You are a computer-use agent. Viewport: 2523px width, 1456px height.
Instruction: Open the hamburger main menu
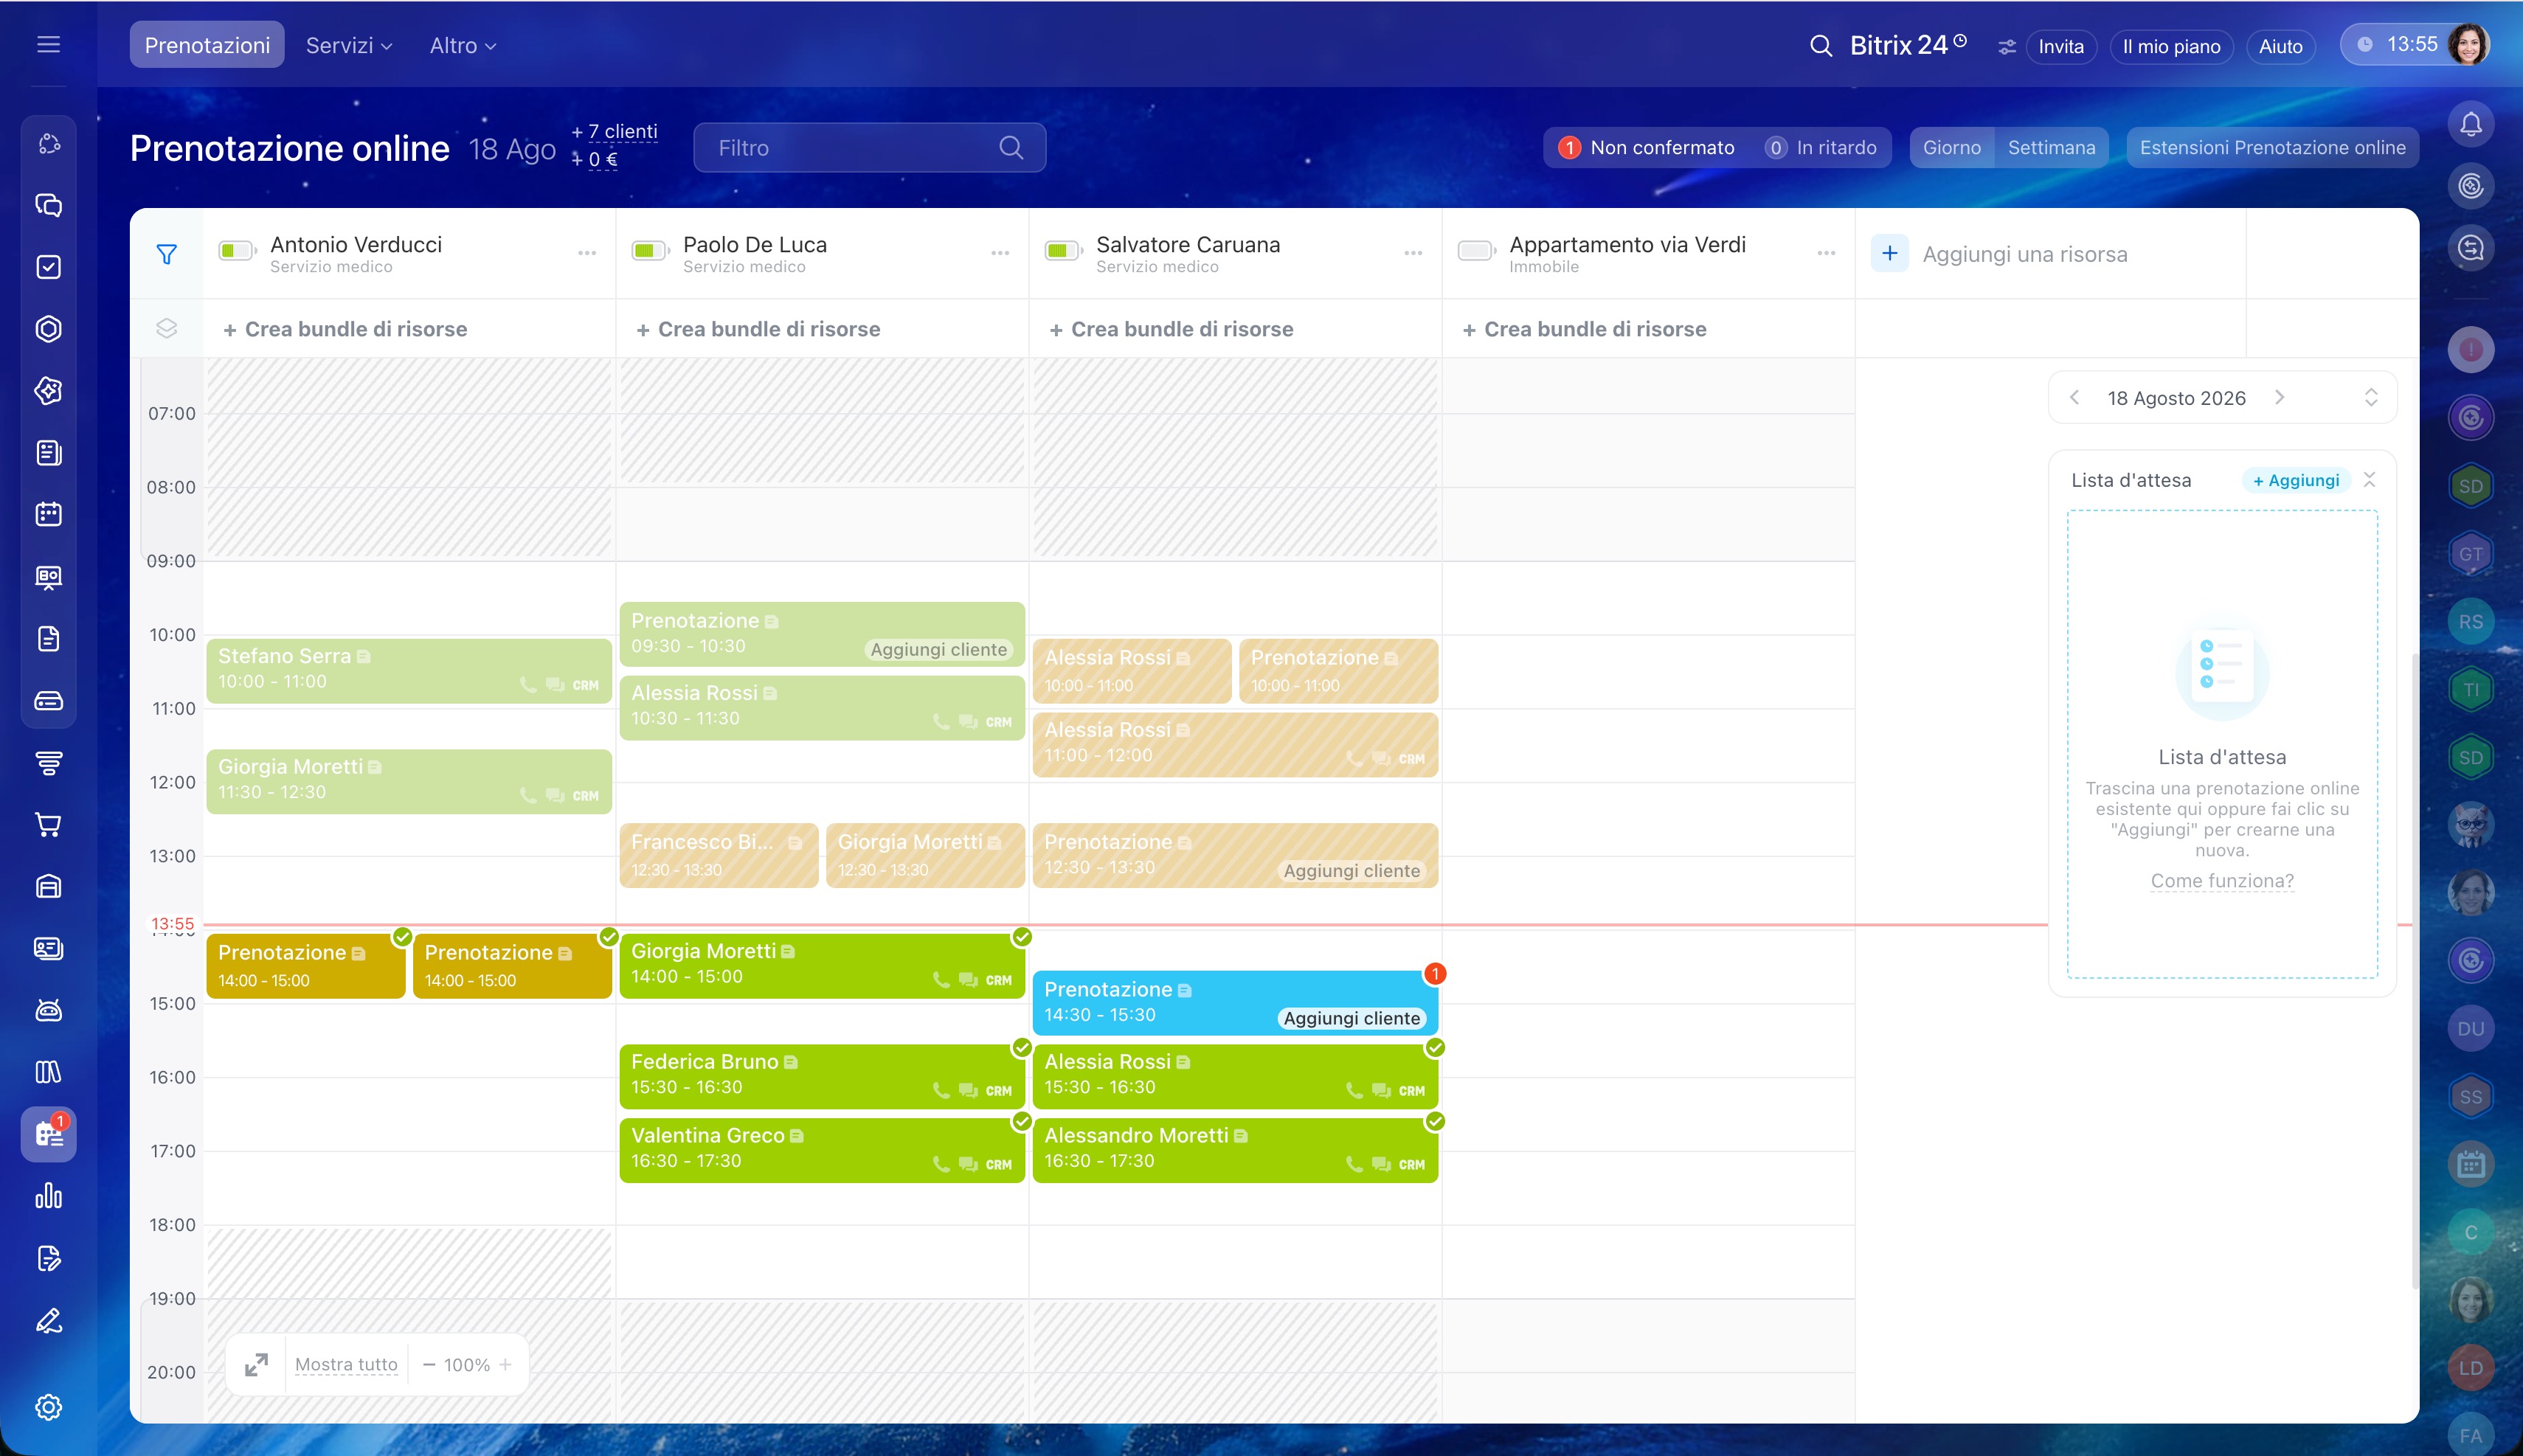[48, 45]
